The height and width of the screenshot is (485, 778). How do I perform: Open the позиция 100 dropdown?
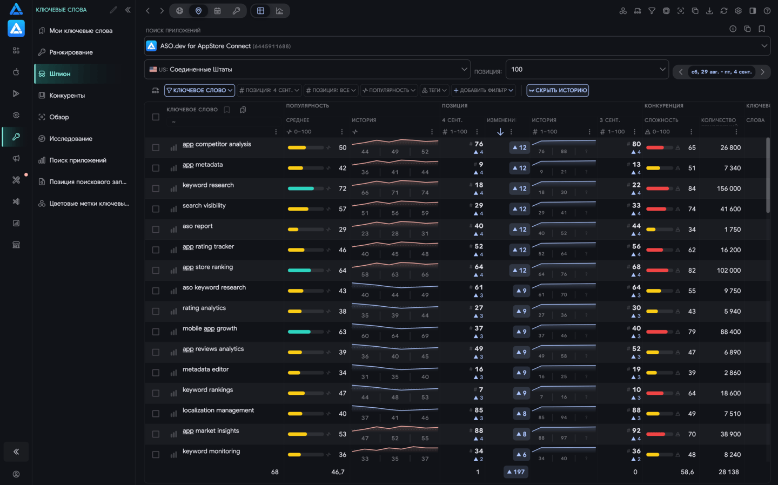pos(587,69)
